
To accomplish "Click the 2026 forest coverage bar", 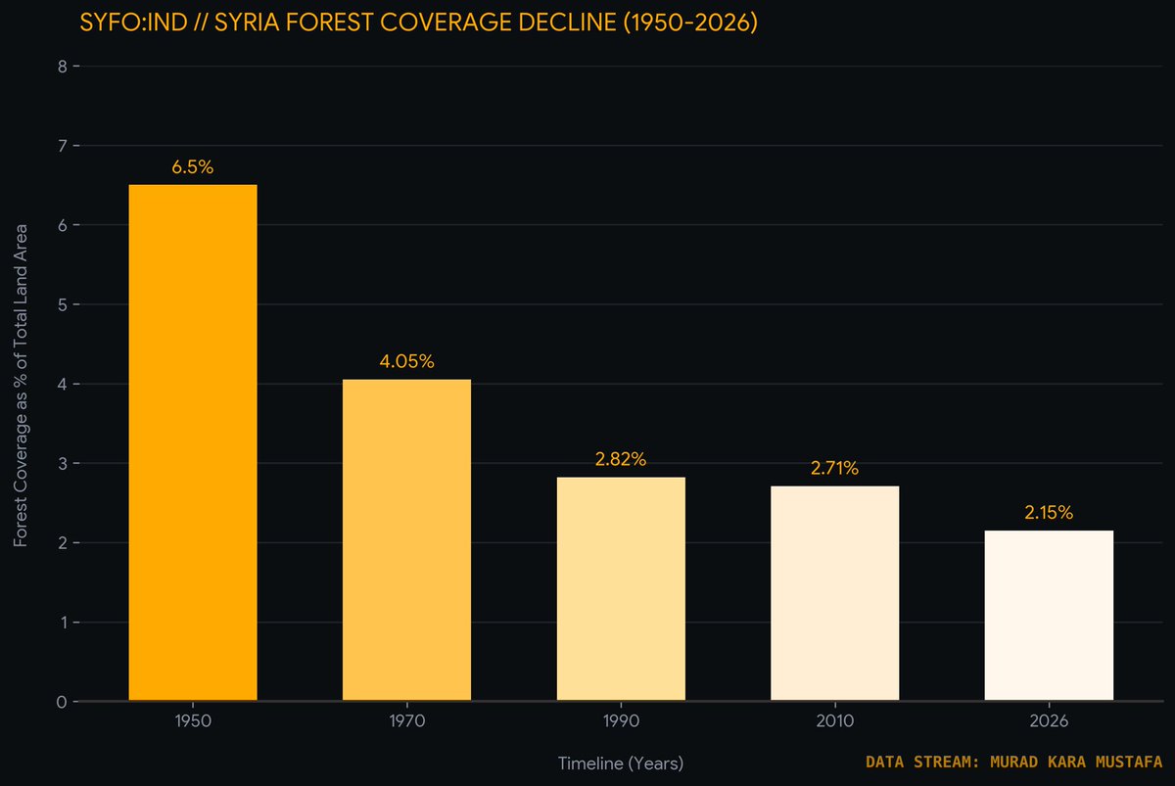I will click(x=1049, y=616).
